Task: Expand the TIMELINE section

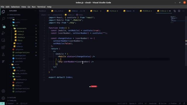Action: tap(13, 101)
